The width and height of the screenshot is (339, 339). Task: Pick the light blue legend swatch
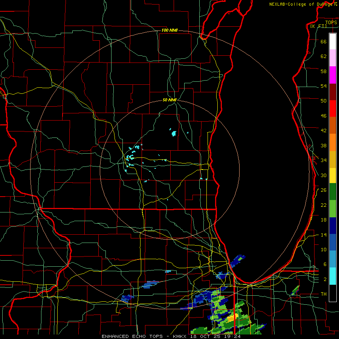(333, 259)
